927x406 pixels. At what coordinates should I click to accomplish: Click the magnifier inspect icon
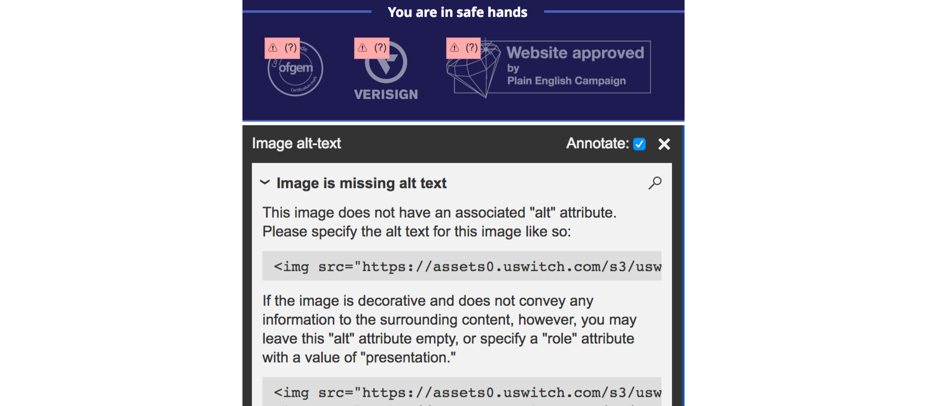(x=655, y=183)
